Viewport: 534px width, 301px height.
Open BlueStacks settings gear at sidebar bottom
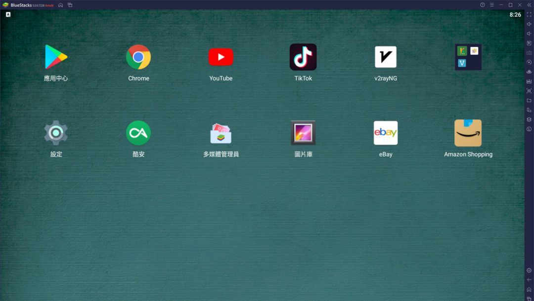529,270
